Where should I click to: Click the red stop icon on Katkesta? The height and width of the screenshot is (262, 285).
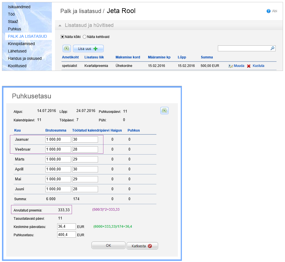150,246
